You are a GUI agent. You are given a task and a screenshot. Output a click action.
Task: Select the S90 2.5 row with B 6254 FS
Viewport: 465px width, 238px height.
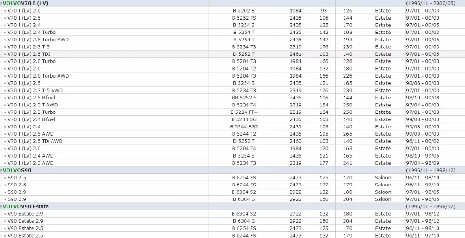click(x=232, y=178)
